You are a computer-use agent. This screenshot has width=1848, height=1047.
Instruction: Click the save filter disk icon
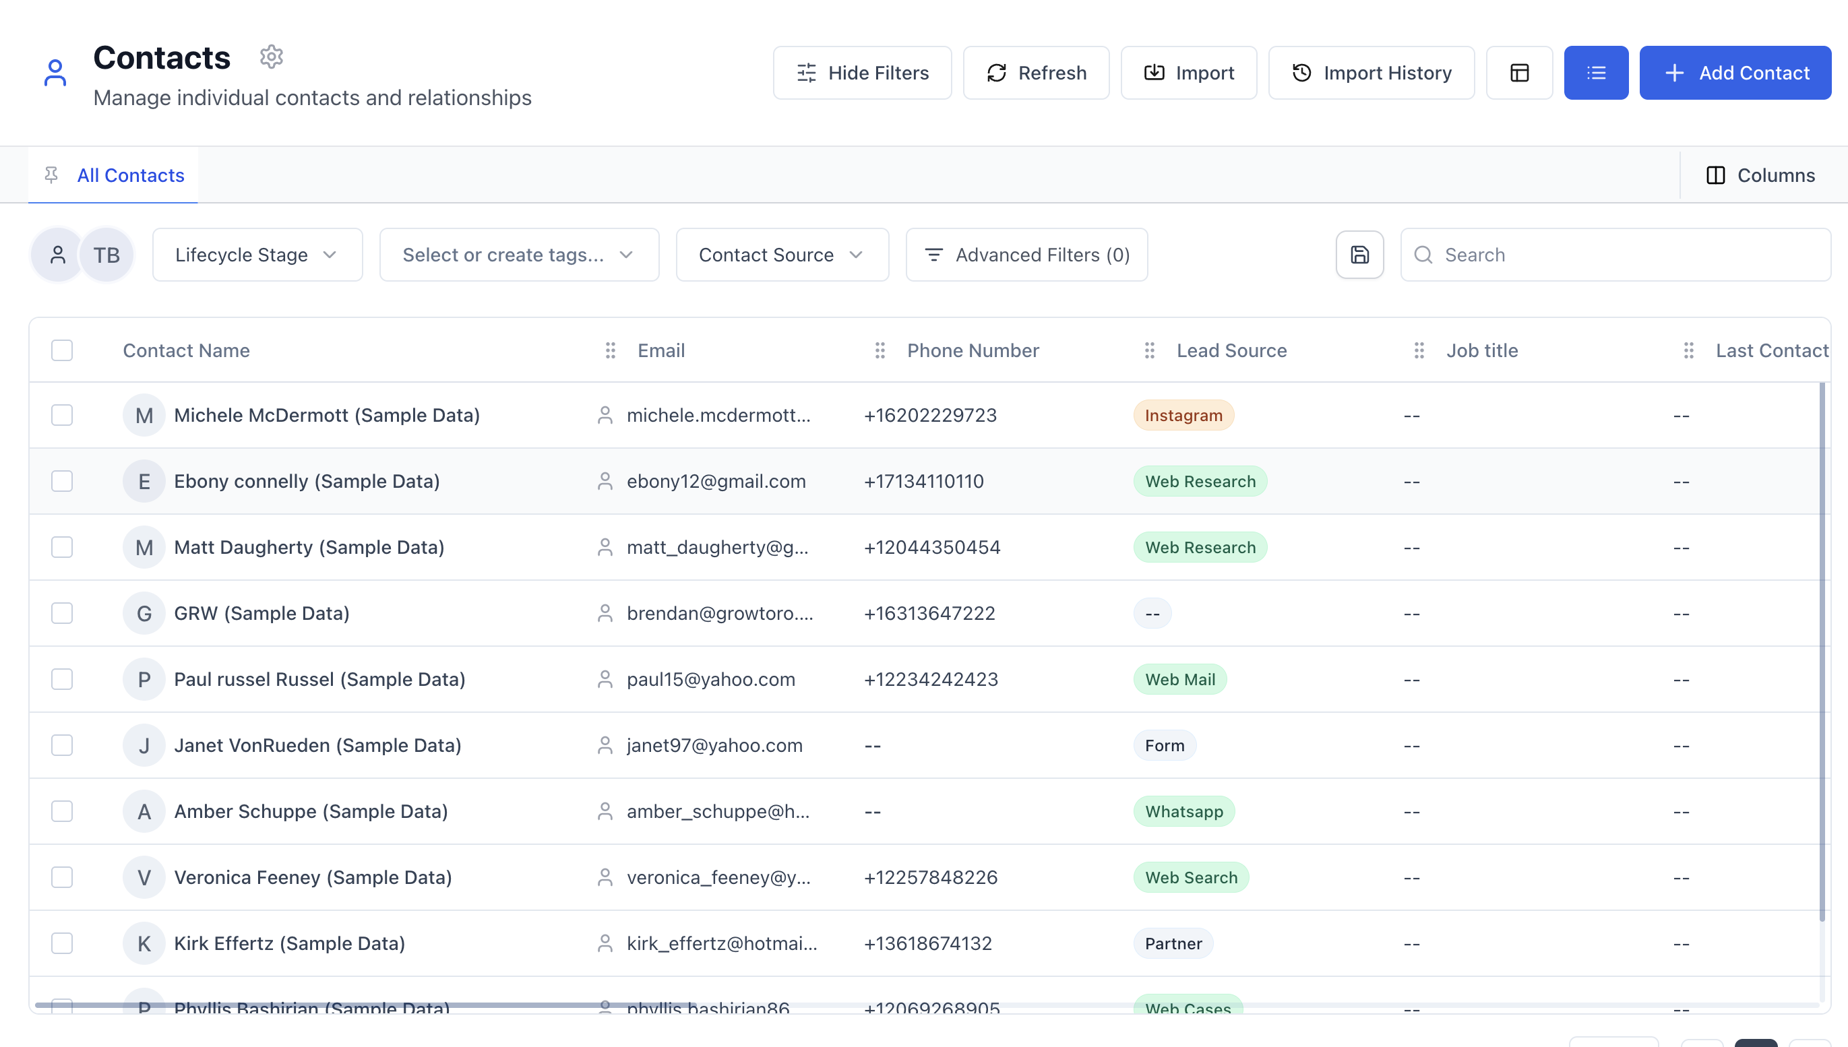pos(1359,255)
